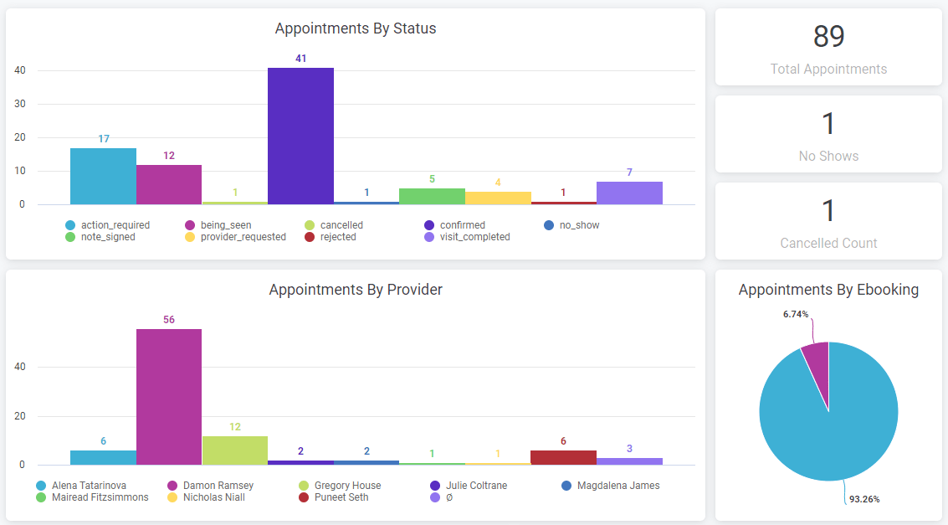Toggle the action_required legend series
This screenshot has height=525, width=948.
point(115,225)
